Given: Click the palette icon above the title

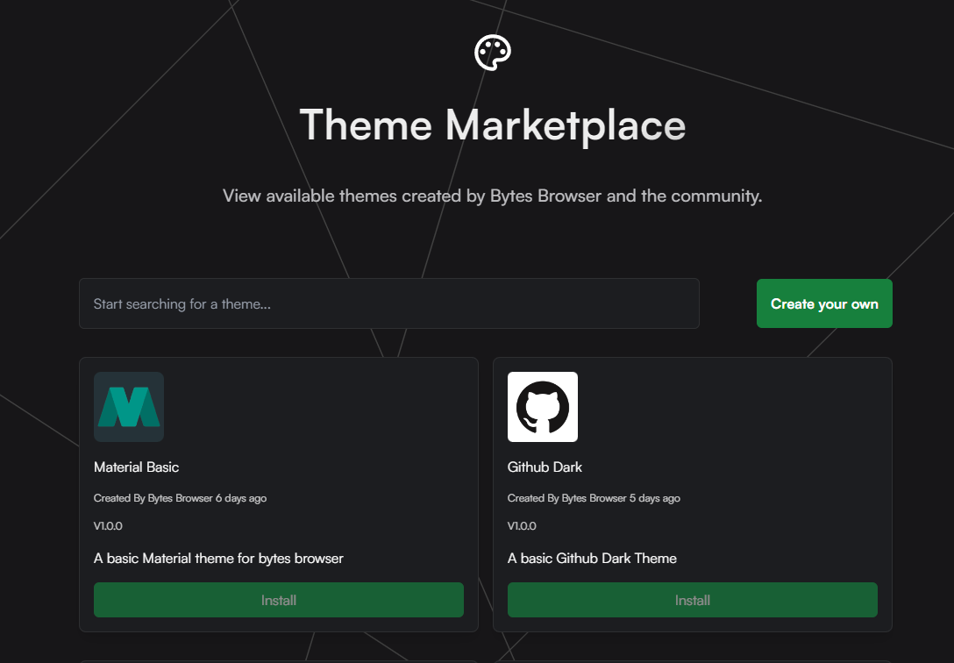Looking at the screenshot, I should coord(492,53).
